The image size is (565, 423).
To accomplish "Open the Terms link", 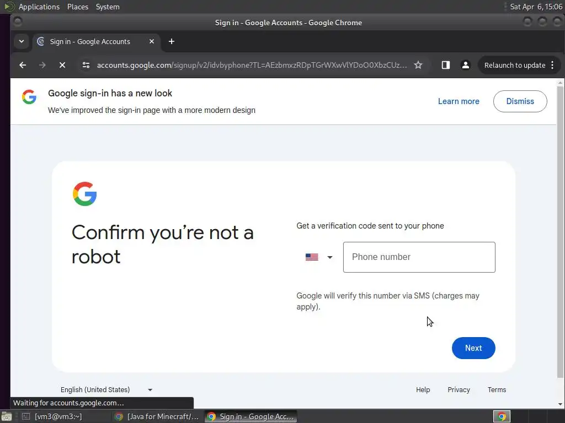I will point(497,389).
